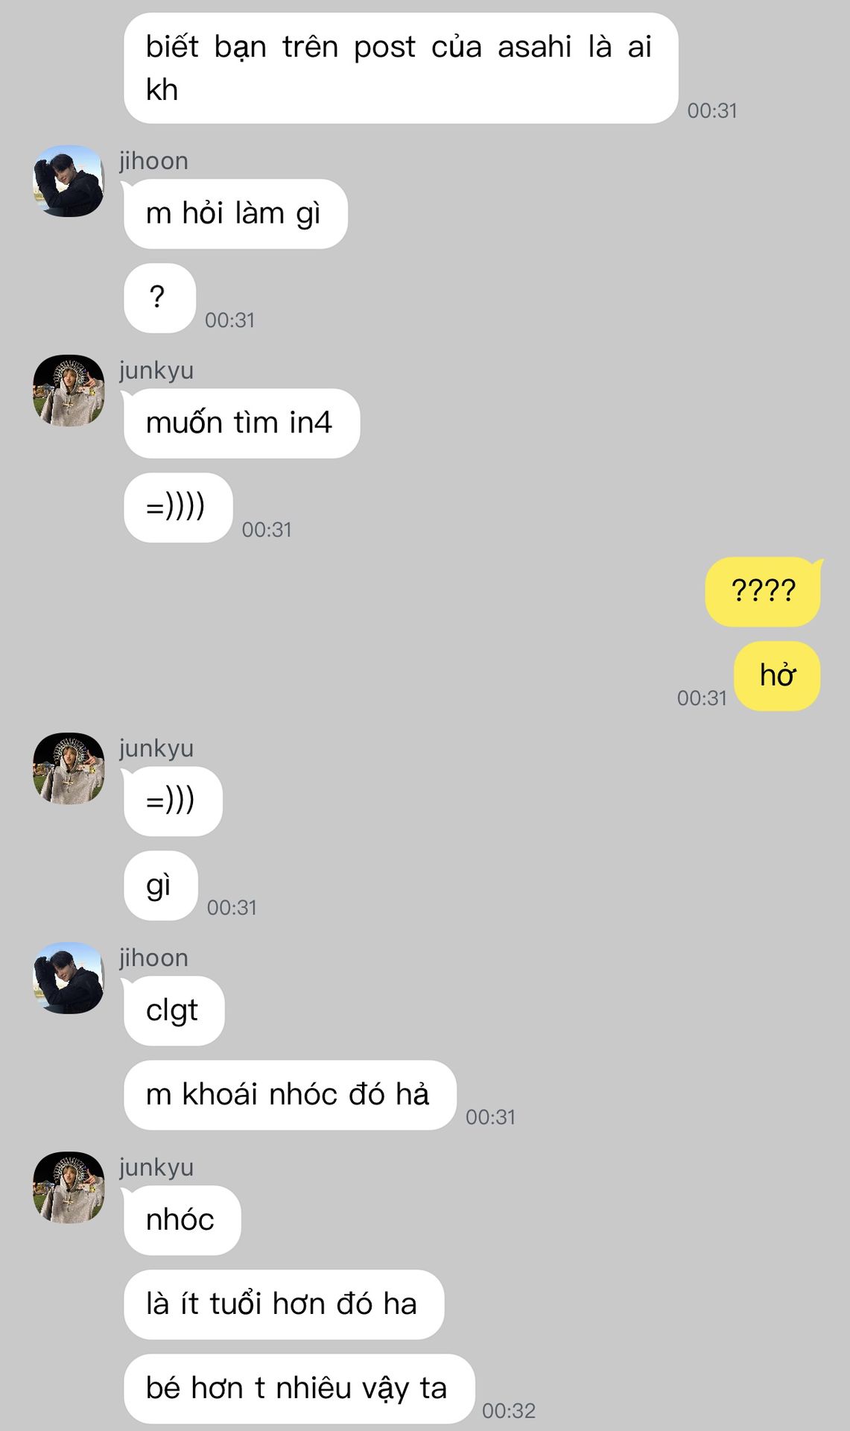
Task: Tap the 'm khoái nhóc đó hả' bubble
Action: [x=290, y=1095]
